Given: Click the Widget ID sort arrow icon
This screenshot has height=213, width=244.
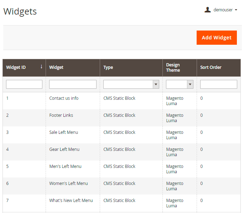Looking at the screenshot, I should pyautogui.click(x=41, y=66).
